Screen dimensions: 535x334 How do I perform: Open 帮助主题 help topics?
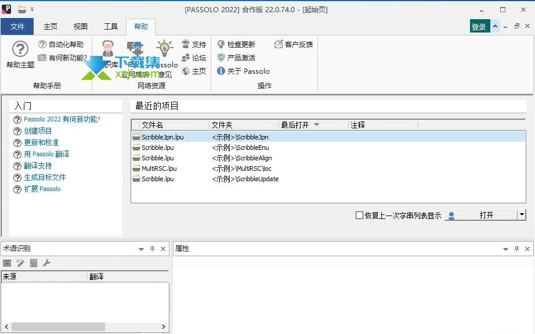click(x=20, y=54)
